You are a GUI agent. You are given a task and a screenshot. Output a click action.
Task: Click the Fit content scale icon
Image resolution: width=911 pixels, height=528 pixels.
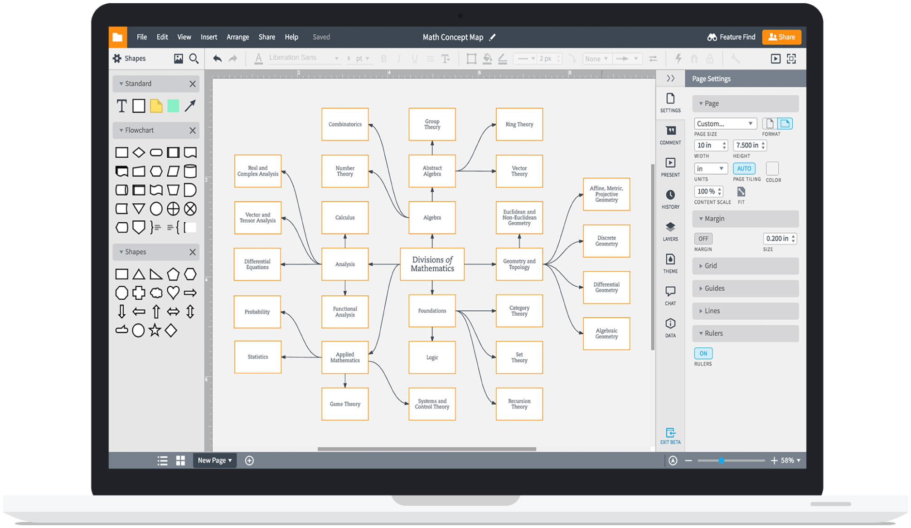(741, 192)
